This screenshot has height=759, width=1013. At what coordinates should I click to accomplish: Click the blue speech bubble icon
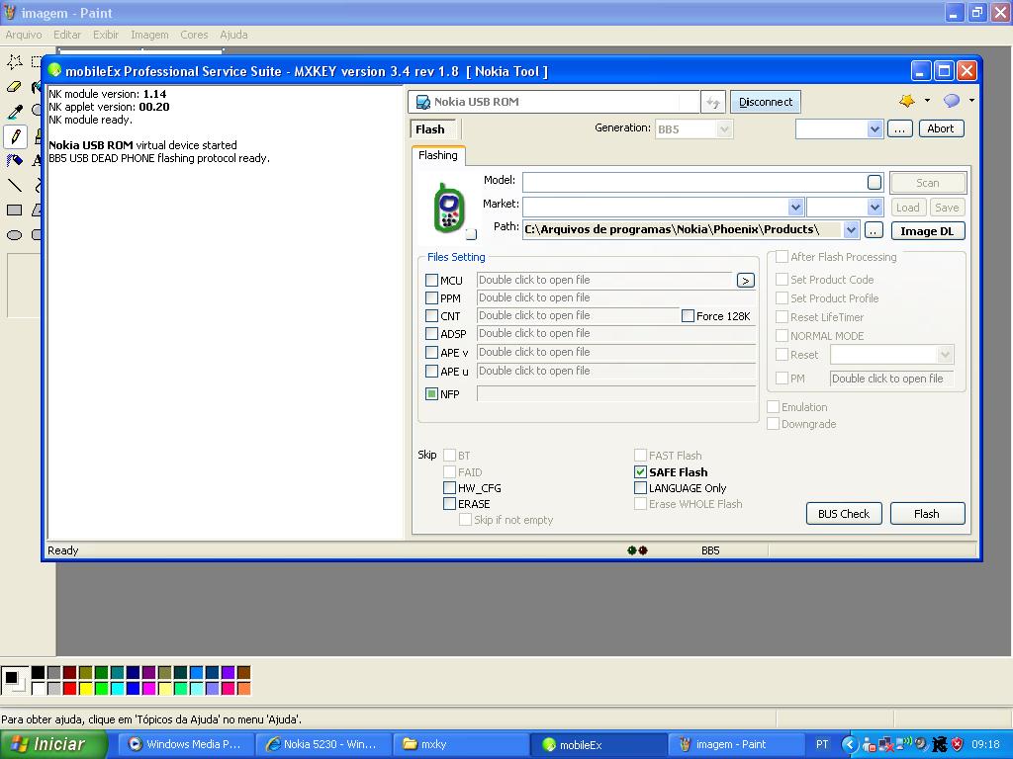pos(952,101)
